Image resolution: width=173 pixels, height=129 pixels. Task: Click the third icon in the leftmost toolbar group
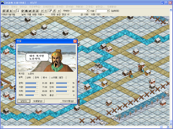(11, 11)
